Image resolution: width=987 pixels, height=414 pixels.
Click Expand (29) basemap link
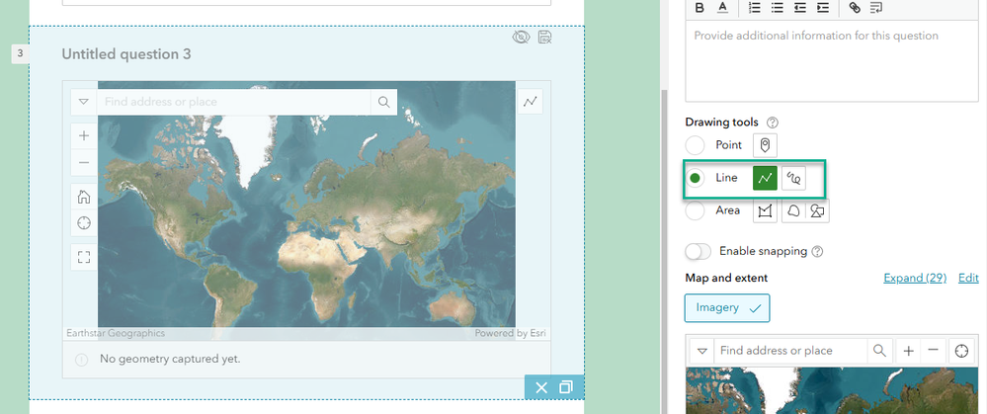915,278
